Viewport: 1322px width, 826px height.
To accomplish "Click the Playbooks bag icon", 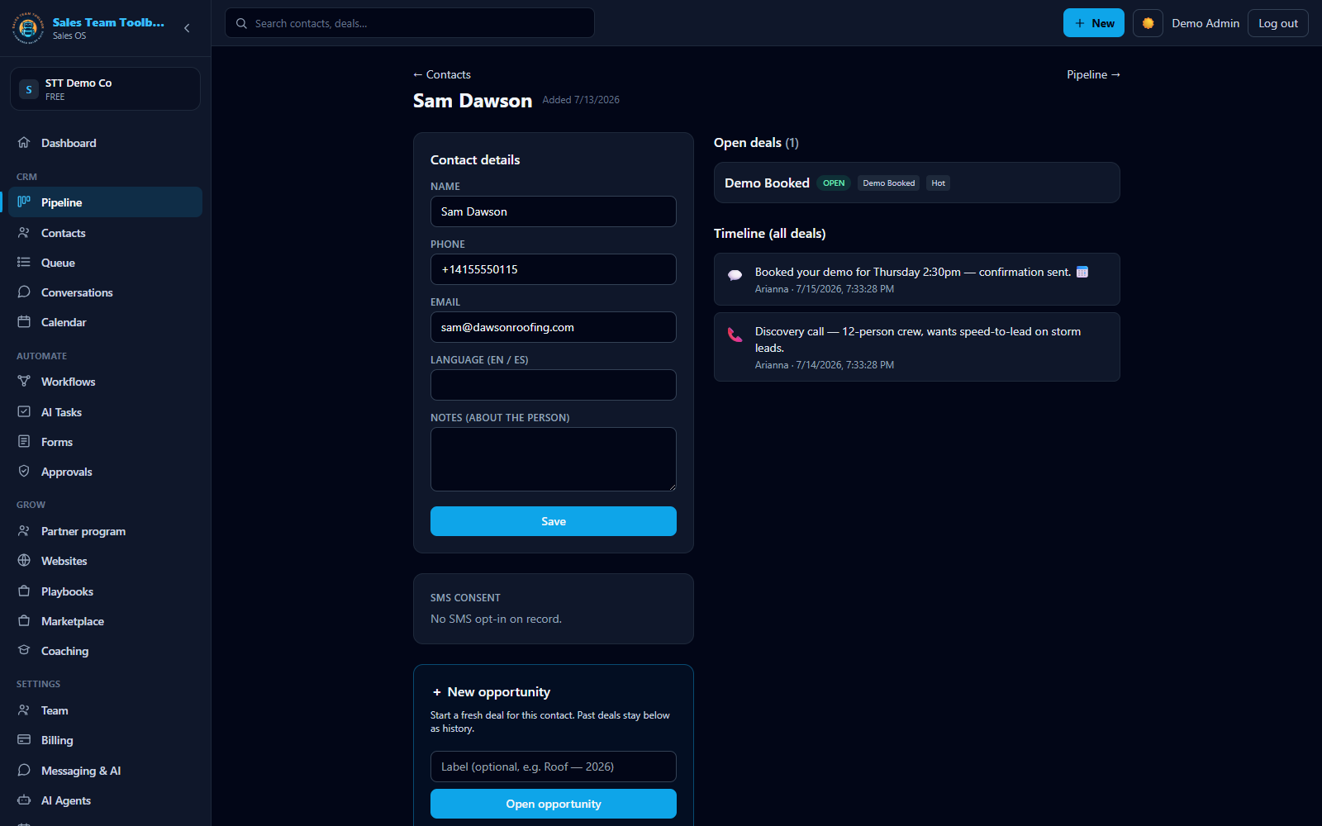I will pos(24,591).
